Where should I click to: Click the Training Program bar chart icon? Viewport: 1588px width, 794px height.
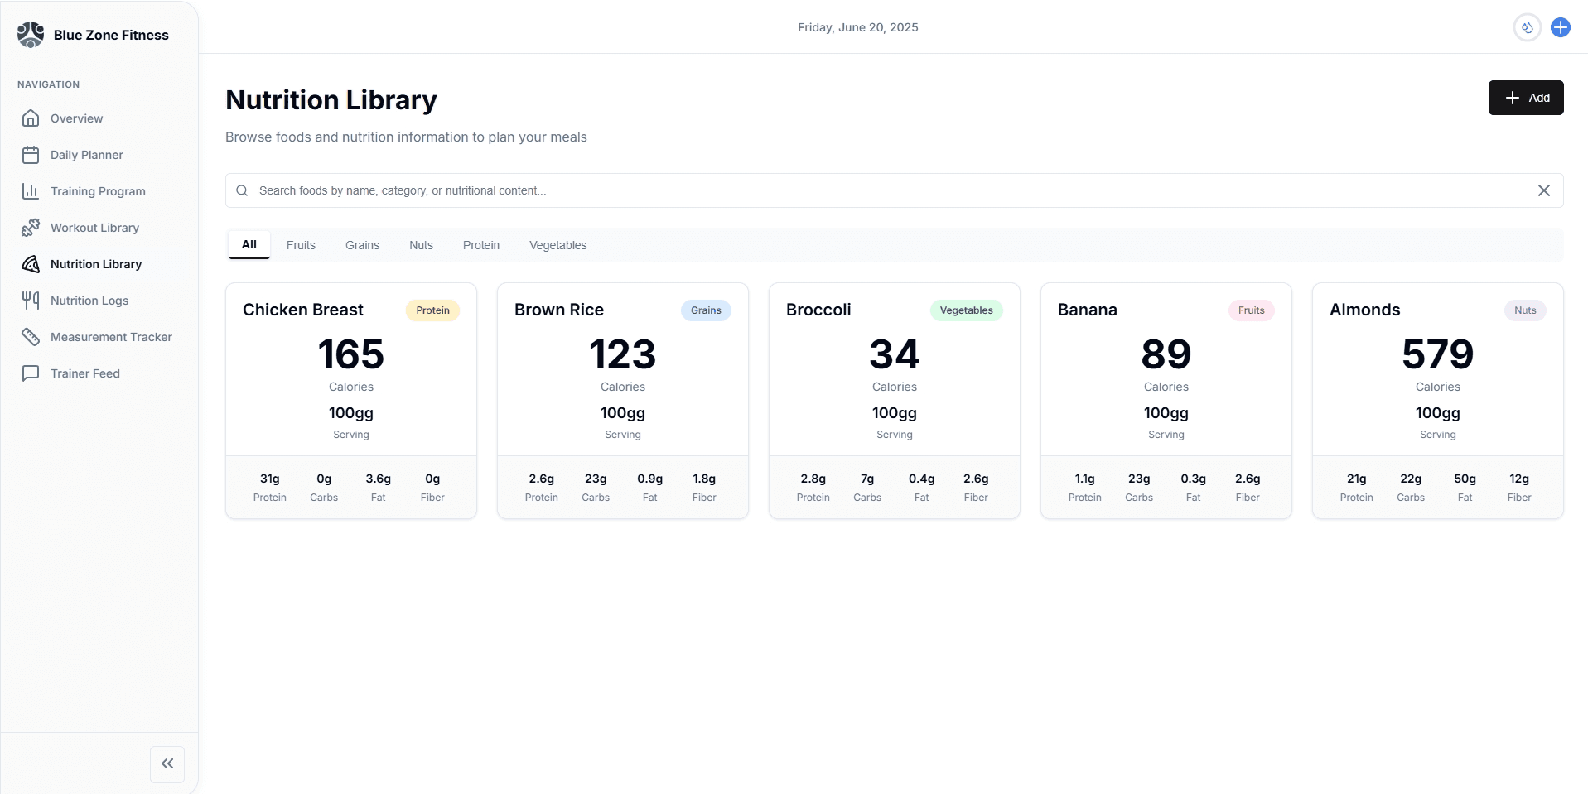(x=31, y=191)
